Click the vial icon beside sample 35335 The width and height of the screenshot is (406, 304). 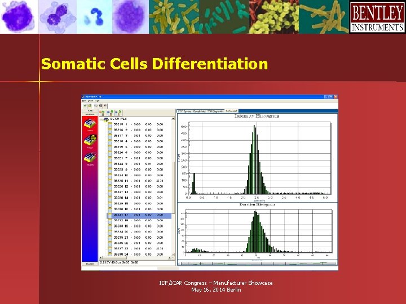click(x=110, y=238)
